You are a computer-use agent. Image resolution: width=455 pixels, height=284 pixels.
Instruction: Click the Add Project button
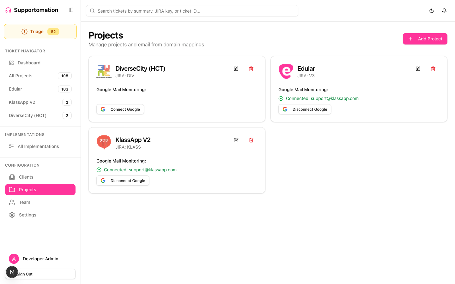[x=425, y=39]
